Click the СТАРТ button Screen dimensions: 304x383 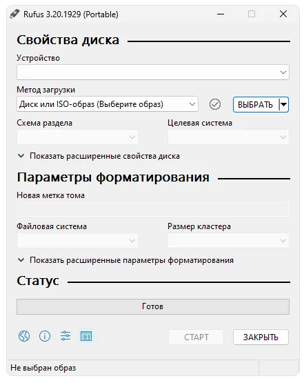coord(196,337)
